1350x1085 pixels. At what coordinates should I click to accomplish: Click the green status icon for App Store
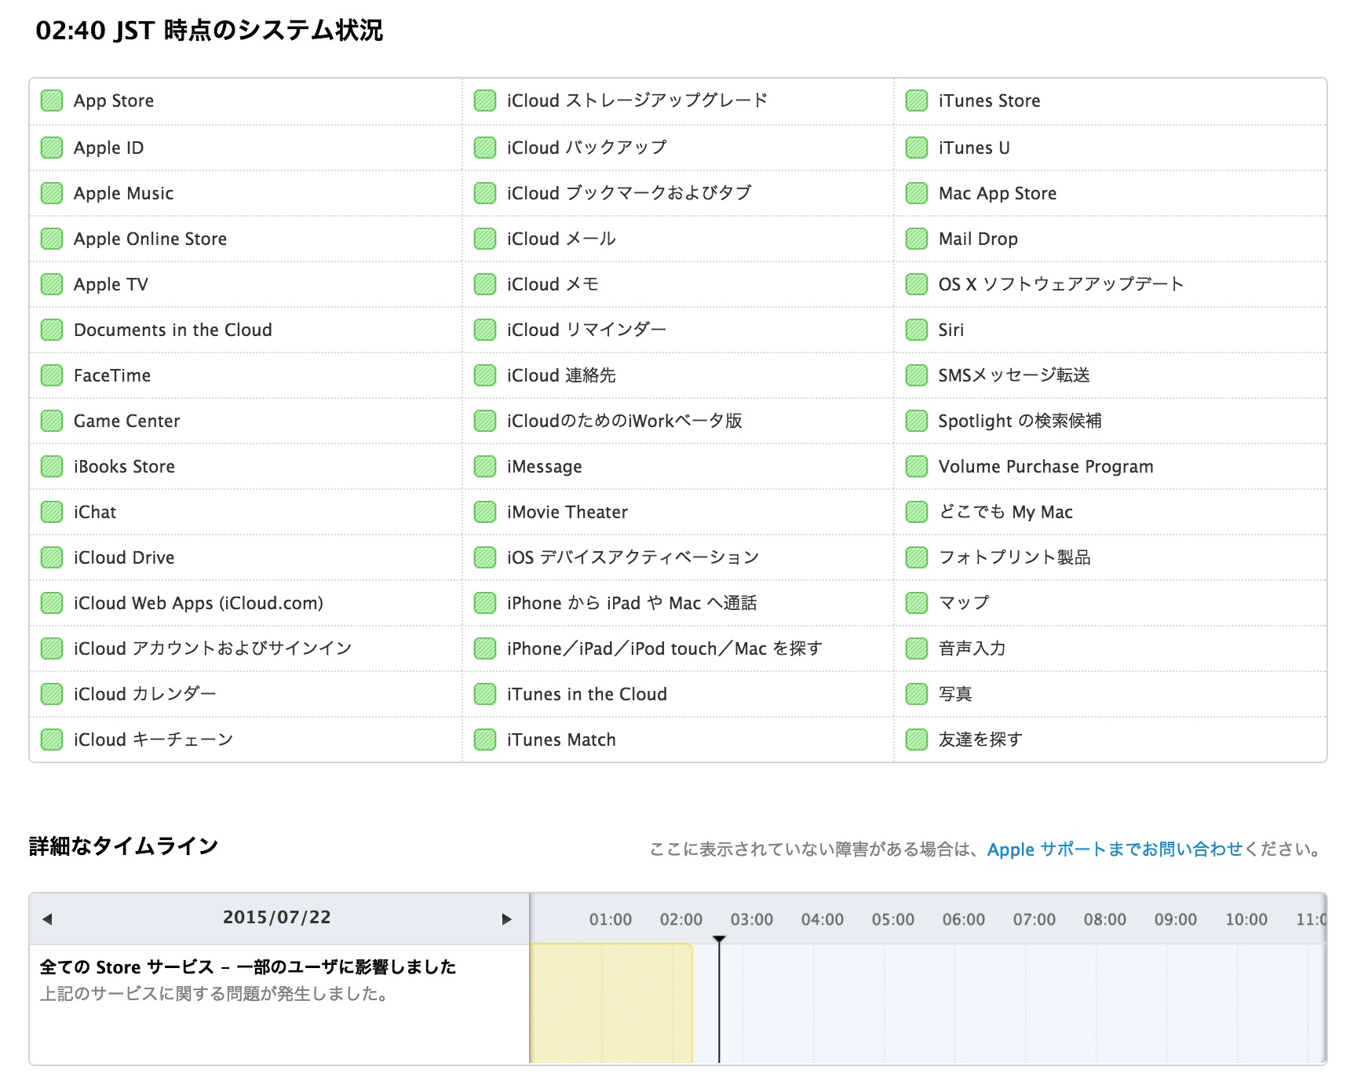click(52, 100)
